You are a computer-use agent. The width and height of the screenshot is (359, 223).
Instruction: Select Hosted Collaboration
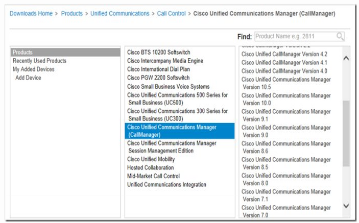pos(151,168)
